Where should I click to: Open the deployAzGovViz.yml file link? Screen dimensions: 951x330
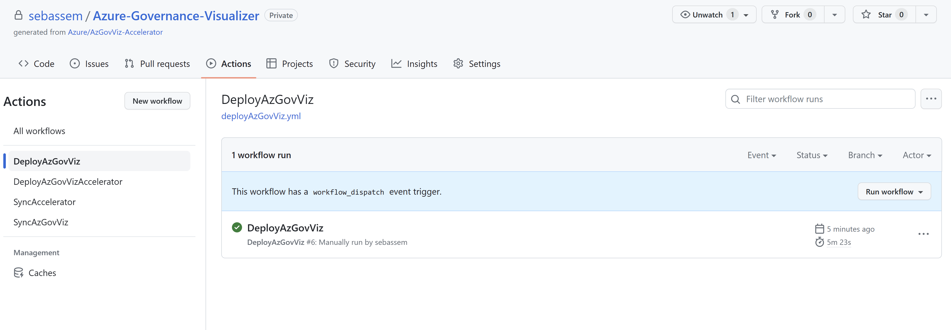(x=261, y=116)
